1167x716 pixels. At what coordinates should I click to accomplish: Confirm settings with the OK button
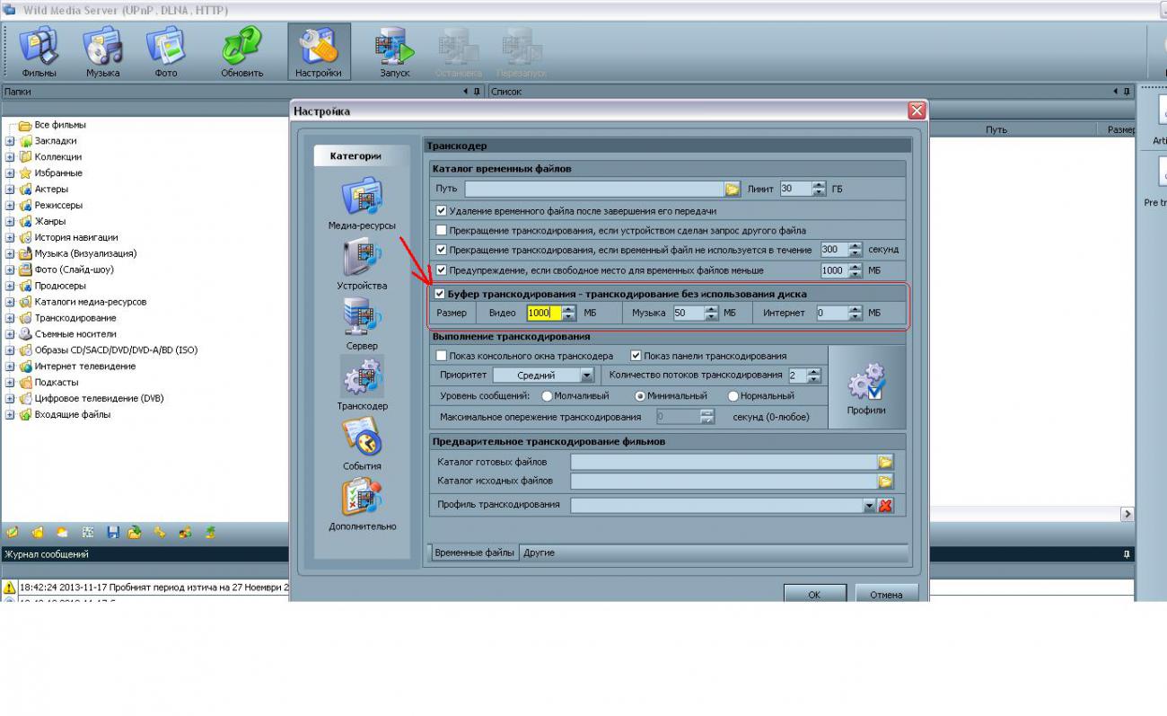pyautogui.click(x=814, y=594)
